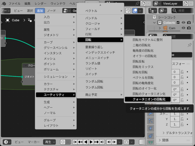Click the play forward button in timeline
Image resolution: width=195 pixels, height=146 pixels.
(91, 142)
